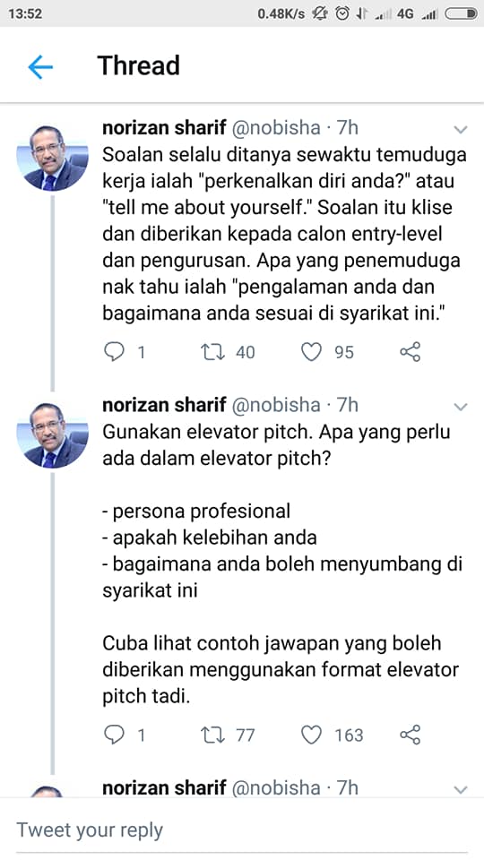484x860 pixels.
Task: Like the elevator pitch tweet with 163 likes
Action: [311, 735]
